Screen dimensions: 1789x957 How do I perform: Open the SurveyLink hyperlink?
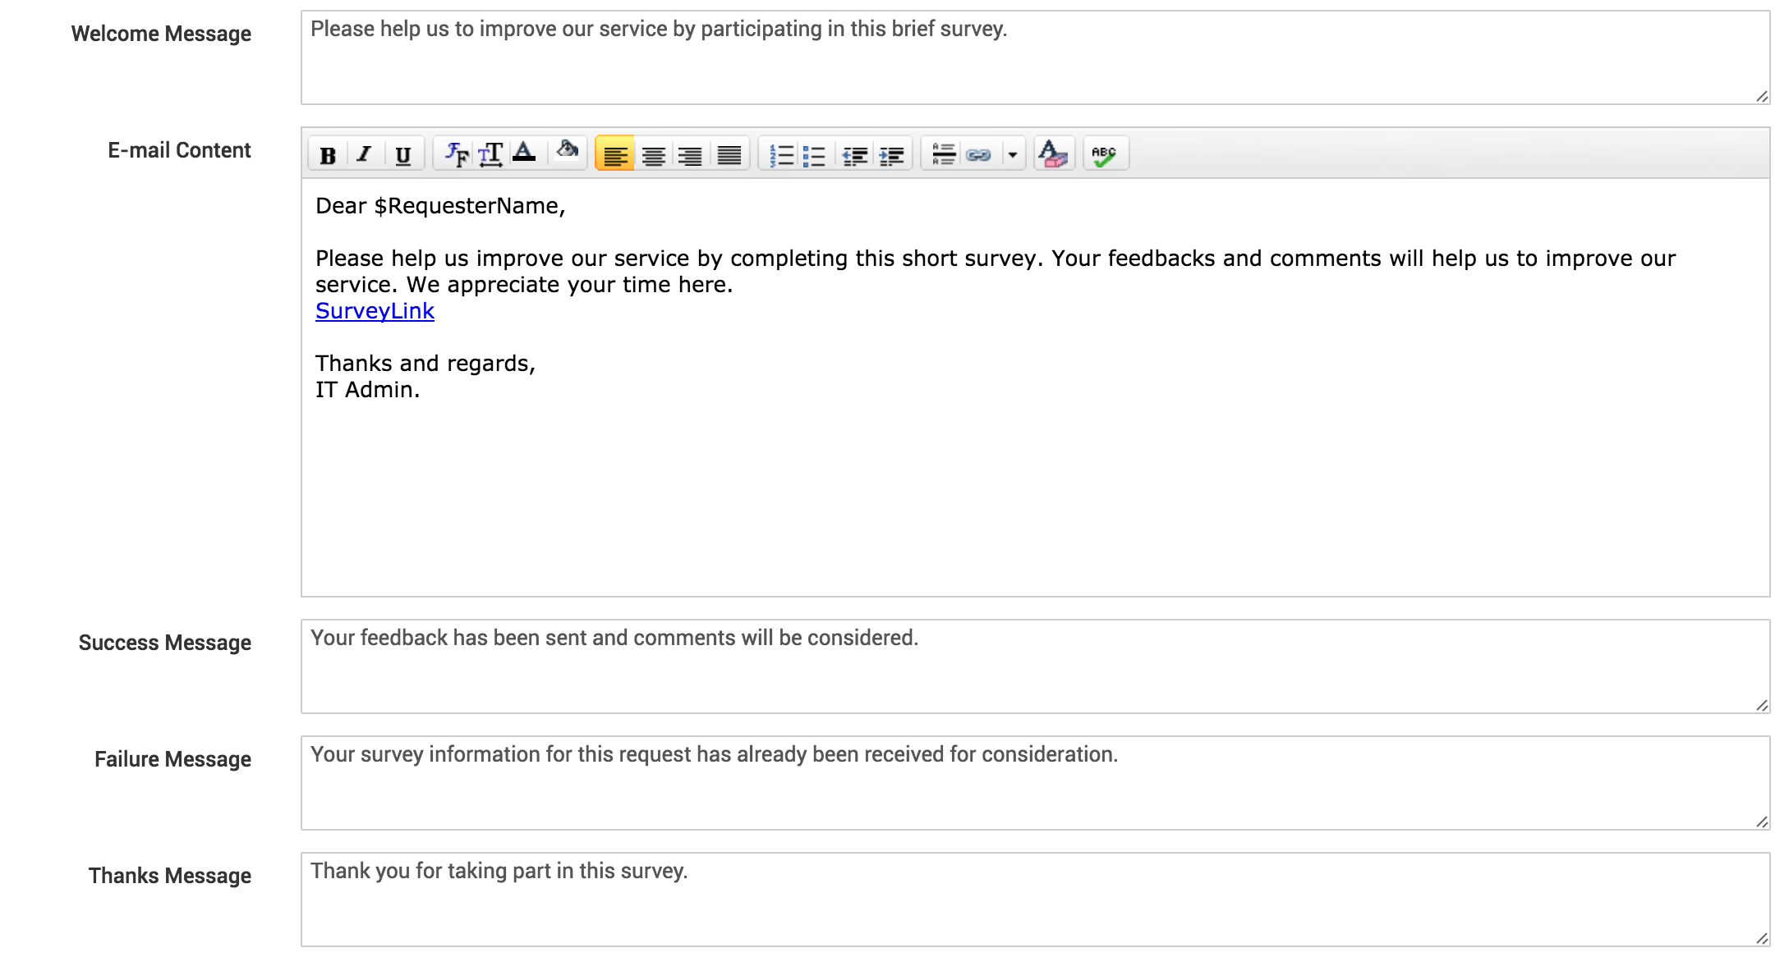pyautogui.click(x=375, y=311)
